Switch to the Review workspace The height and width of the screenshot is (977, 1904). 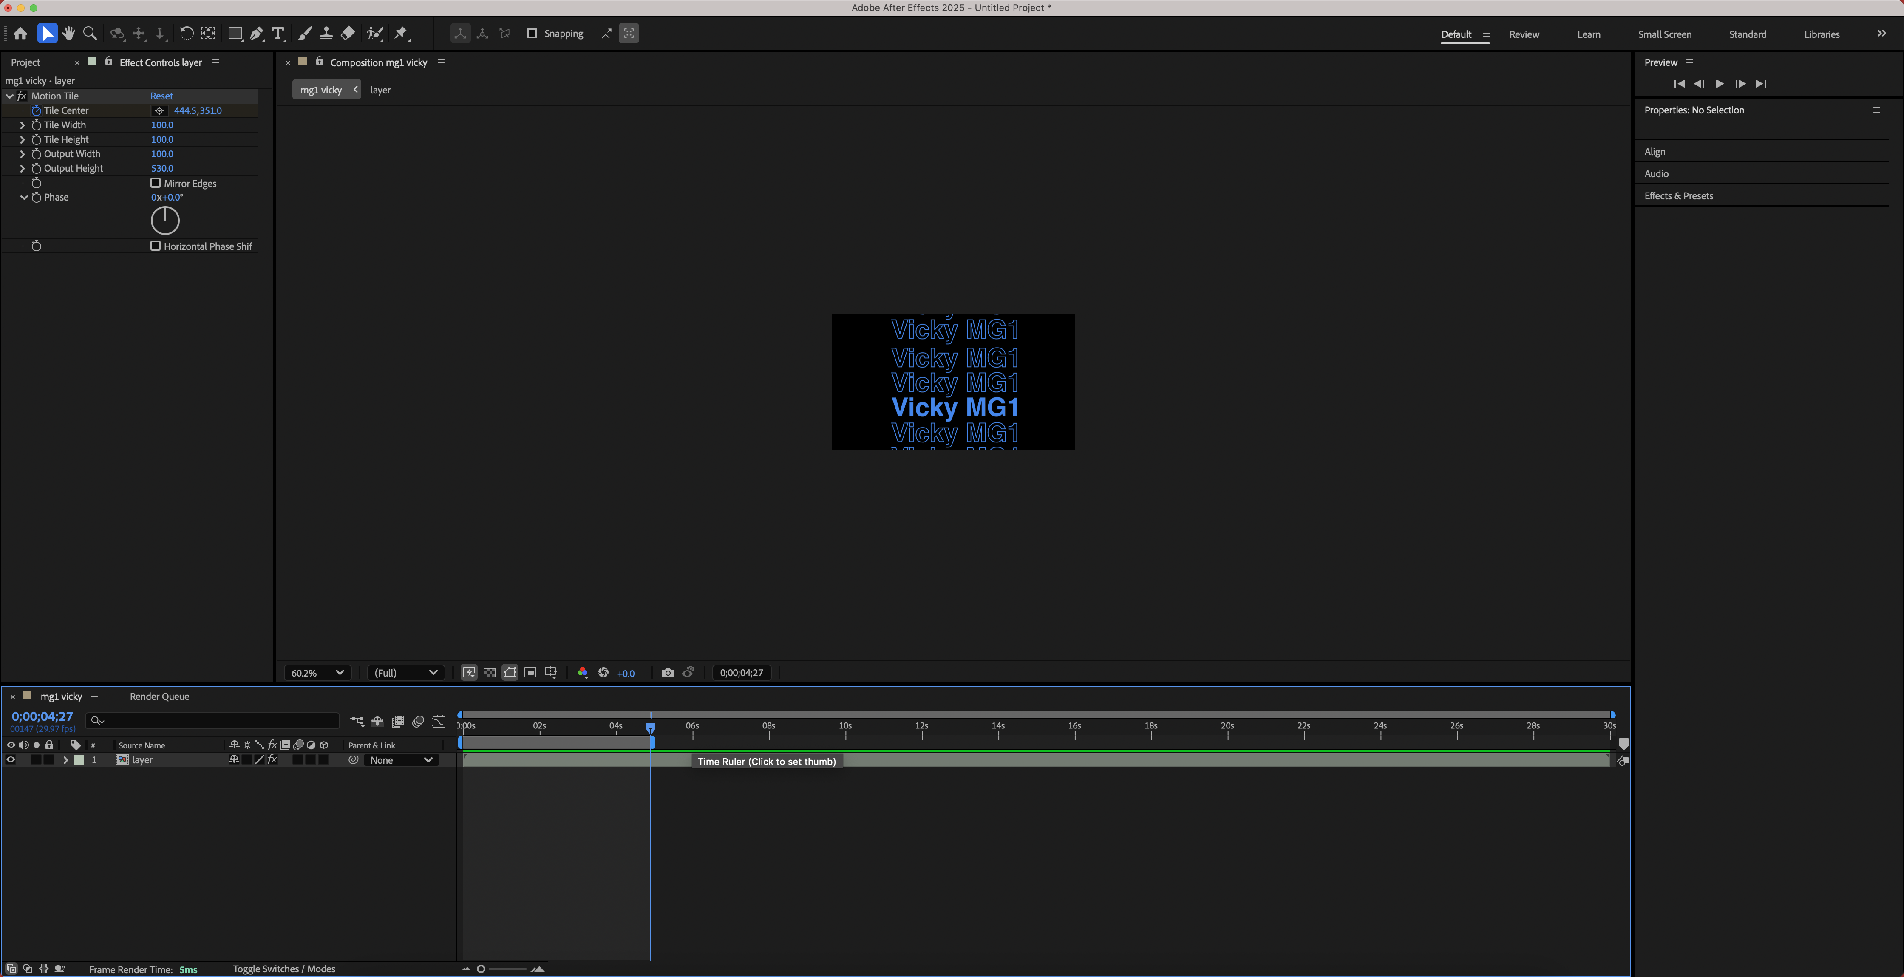tap(1523, 34)
